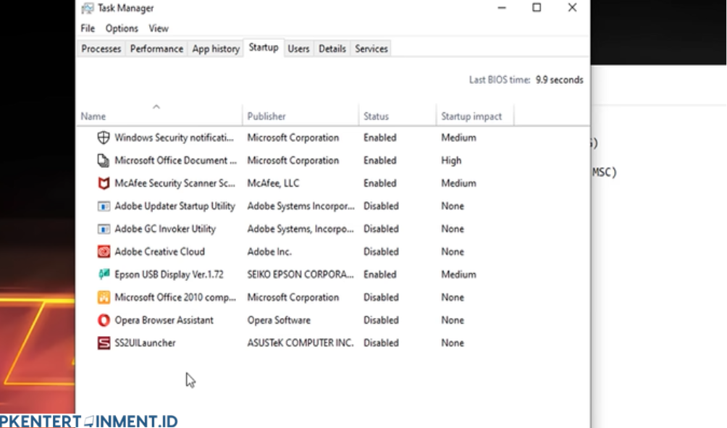Select the McAfee Security Scanner row name
This screenshot has width=727, height=428.
[175, 183]
